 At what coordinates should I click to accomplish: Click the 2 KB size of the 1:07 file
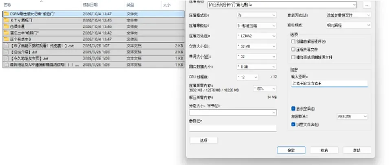[x=179, y=46]
